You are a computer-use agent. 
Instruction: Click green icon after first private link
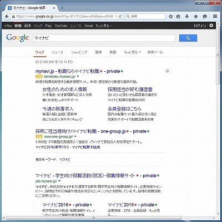click(122, 71)
